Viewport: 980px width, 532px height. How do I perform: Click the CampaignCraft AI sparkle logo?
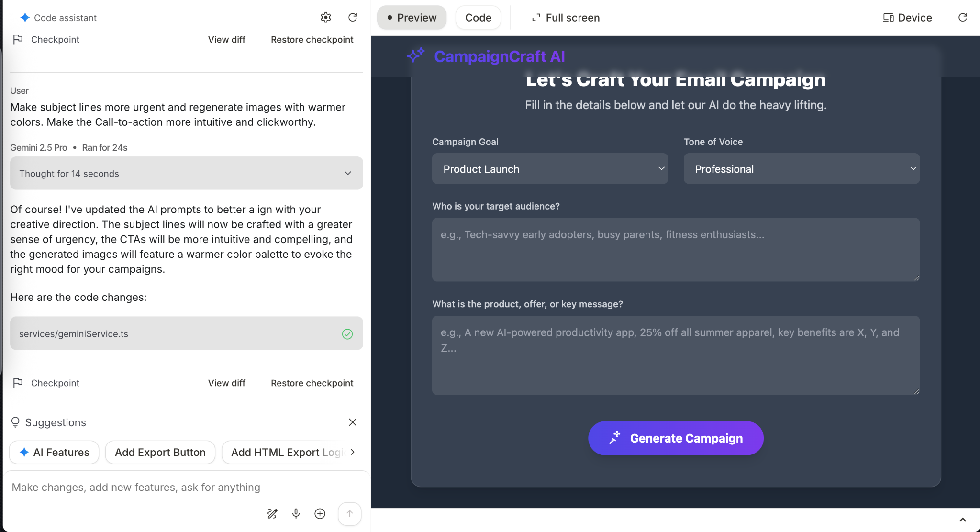click(415, 55)
